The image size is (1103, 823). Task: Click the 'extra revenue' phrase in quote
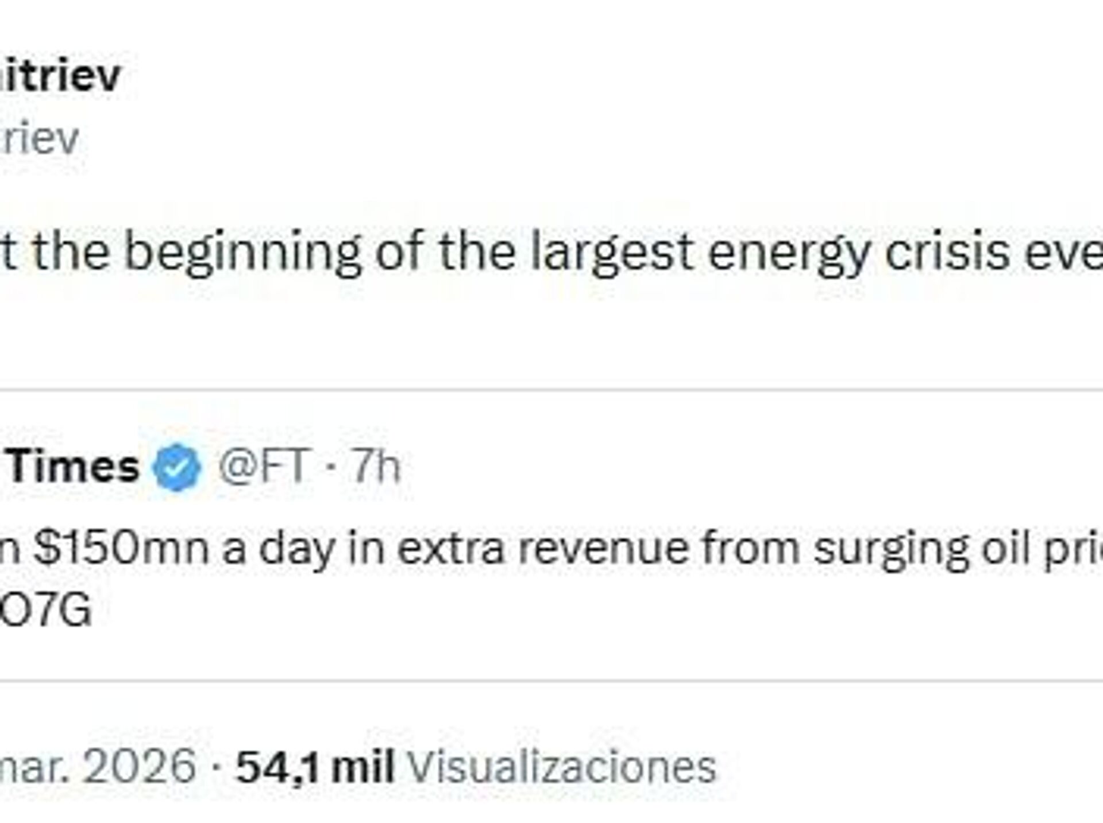click(x=543, y=548)
